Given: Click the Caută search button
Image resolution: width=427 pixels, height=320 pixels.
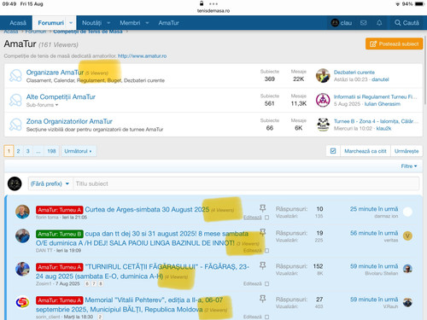Looking at the screenshot, I should [x=407, y=23].
